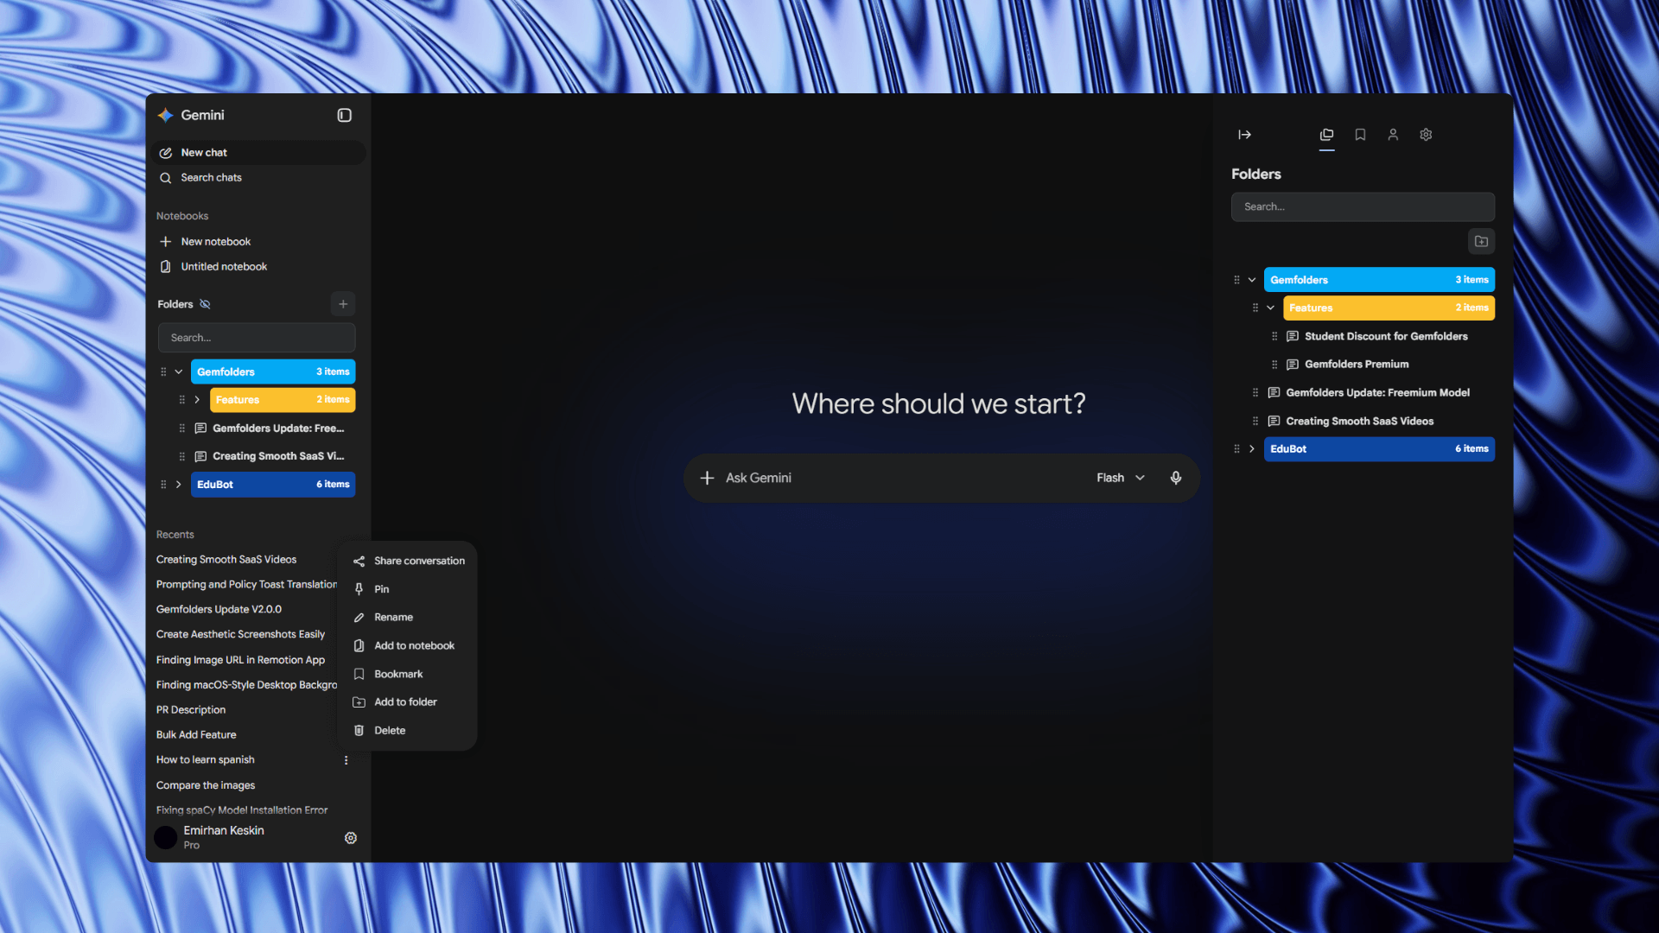Grab drag handle beside sidebar EduBot folder

point(163,484)
